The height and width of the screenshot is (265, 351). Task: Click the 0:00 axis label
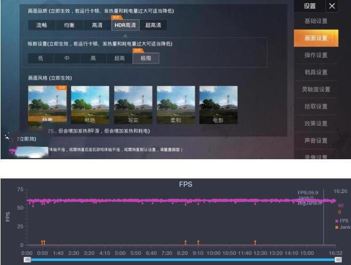pyautogui.click(x=27, y=253)
